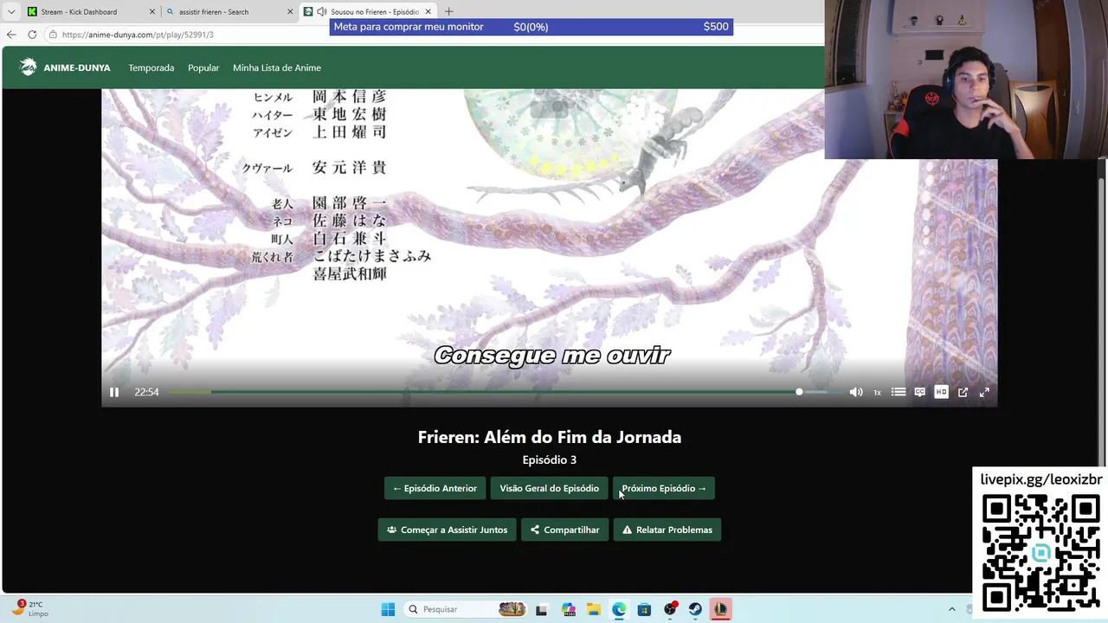Image resolution: width=1108 pixels, height=623 pixels.
Task: Open the Temporada menu item
Action: coord(151,67)
